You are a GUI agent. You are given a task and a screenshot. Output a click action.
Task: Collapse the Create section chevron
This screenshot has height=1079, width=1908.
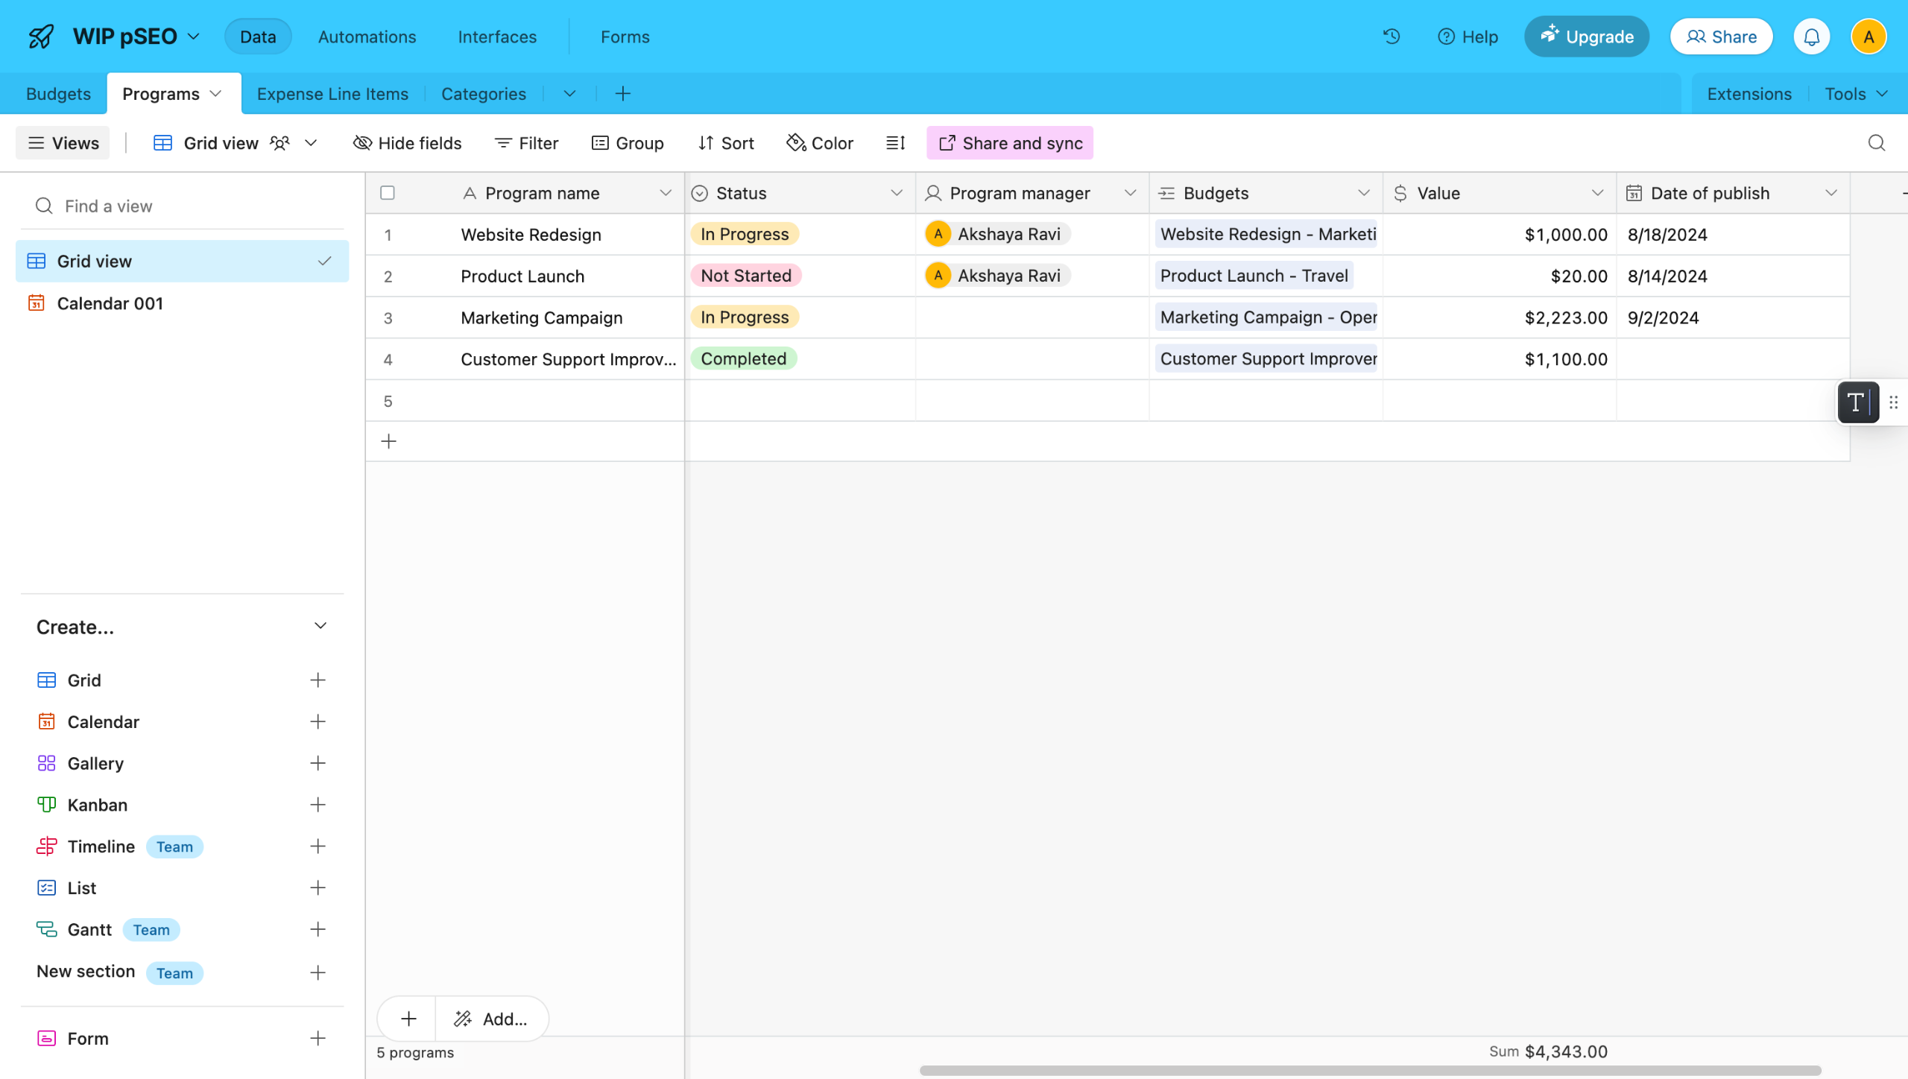320,626
